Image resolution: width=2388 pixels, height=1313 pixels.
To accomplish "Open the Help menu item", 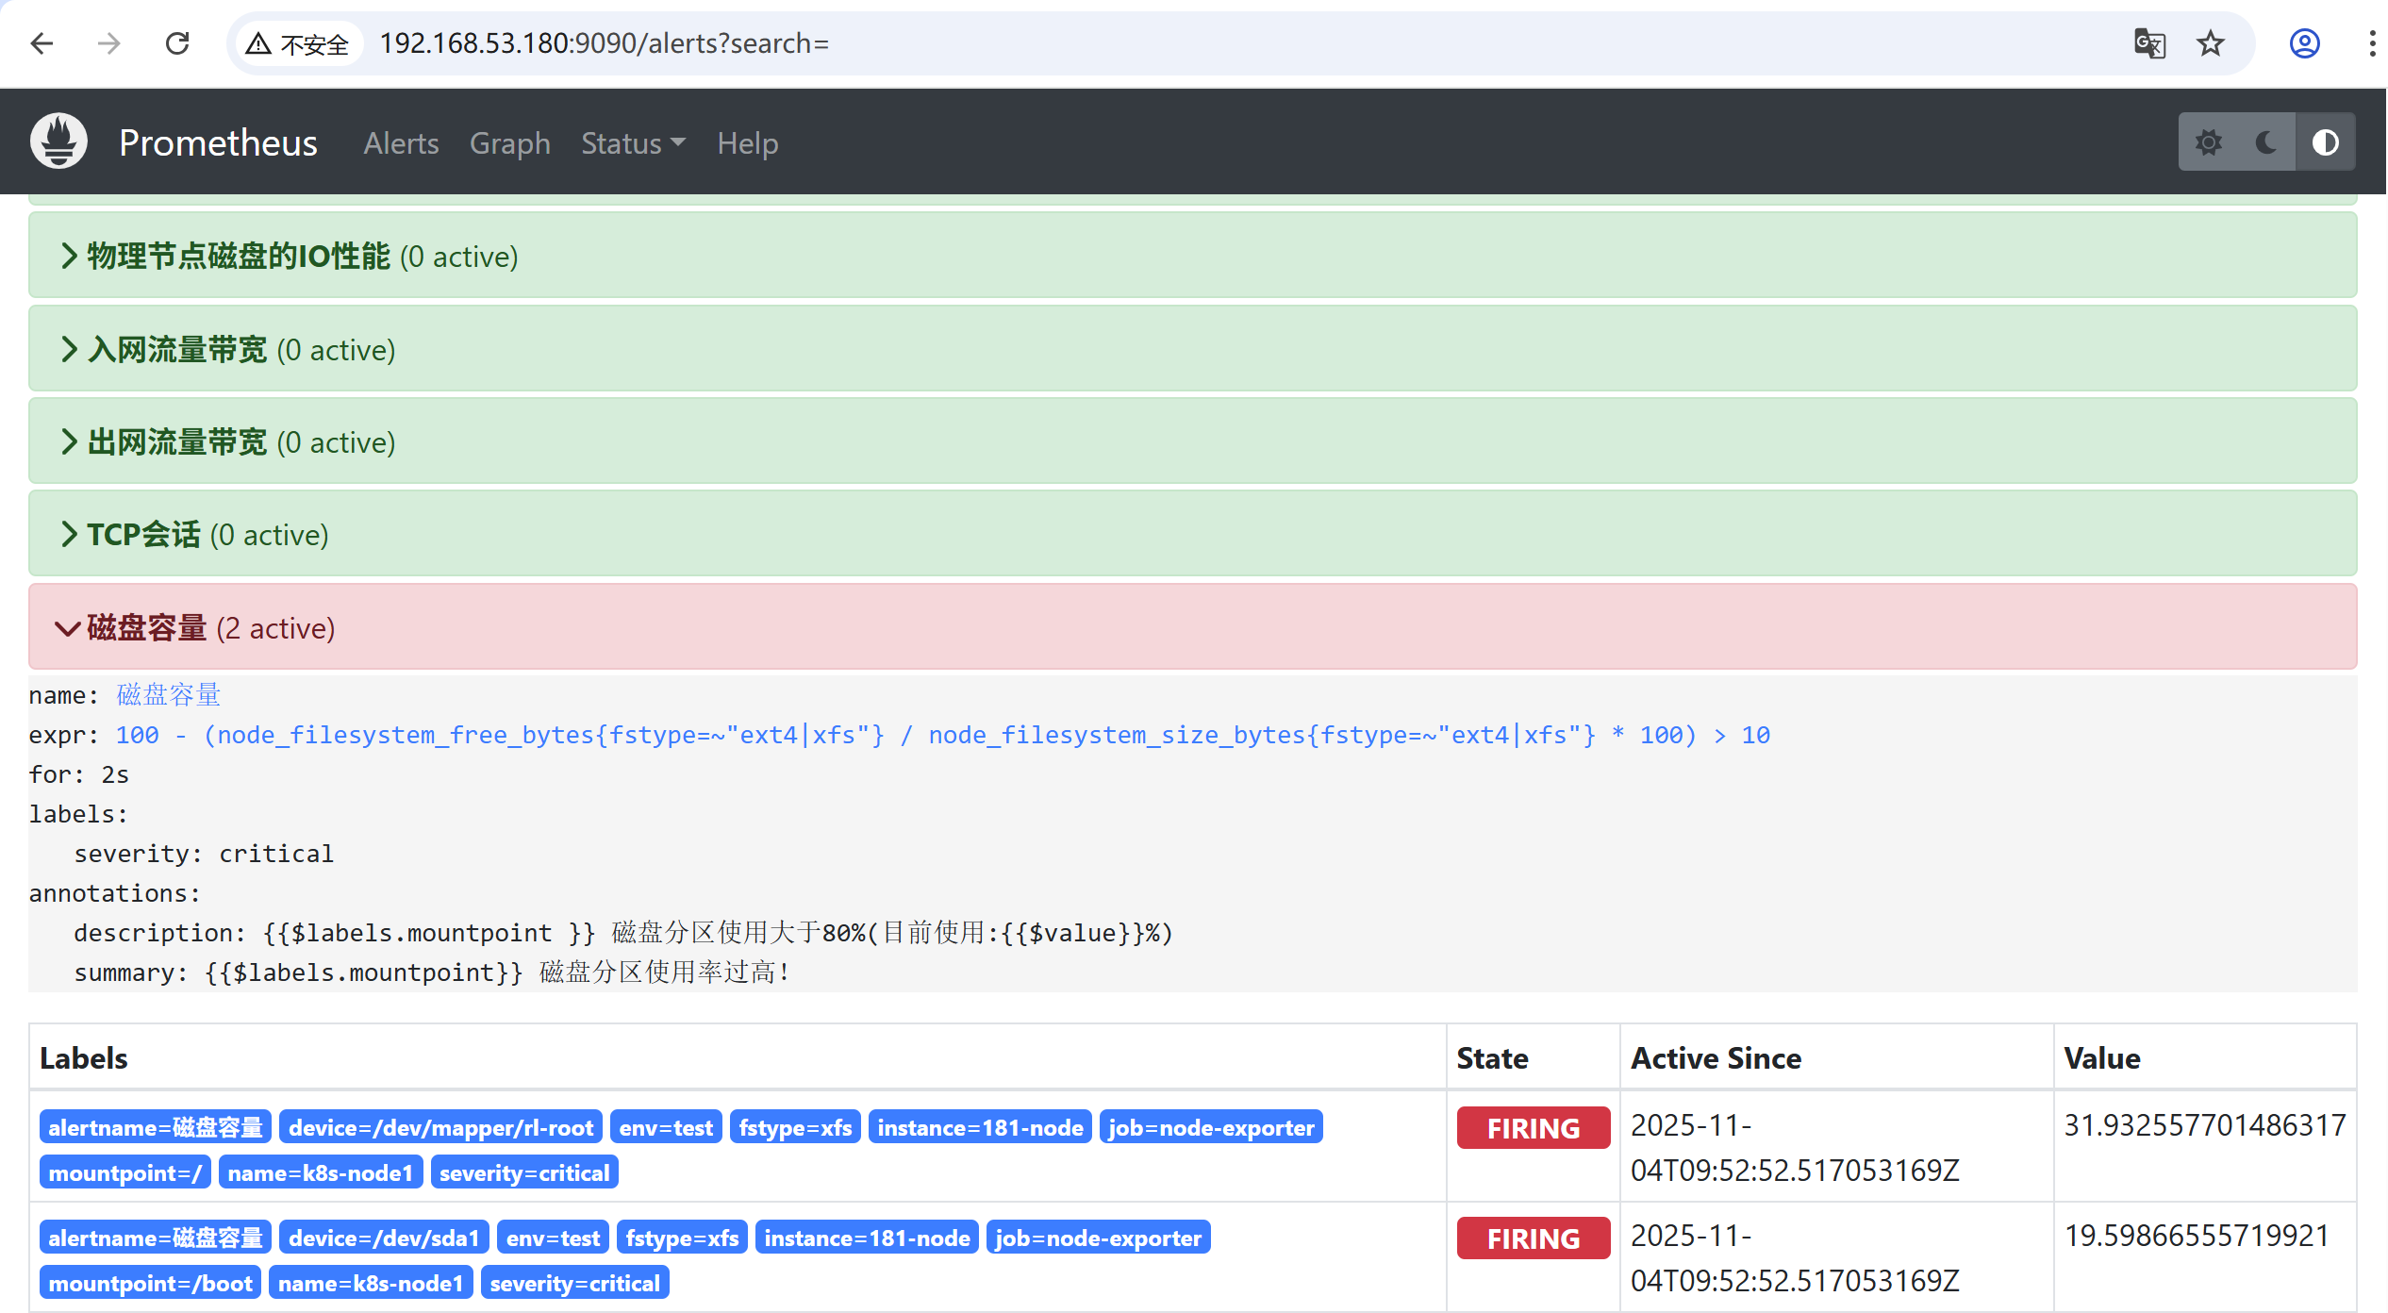I will coord(747,142).
